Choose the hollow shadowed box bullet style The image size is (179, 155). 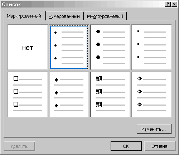point(28,95)
